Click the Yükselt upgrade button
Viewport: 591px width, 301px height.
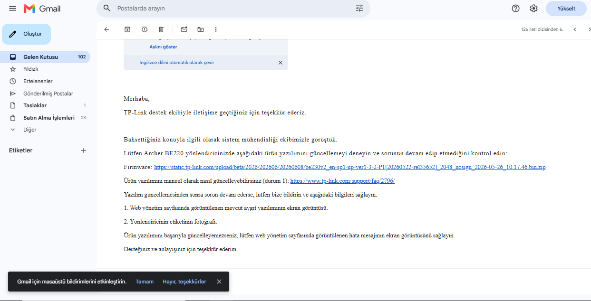point(566,9)
